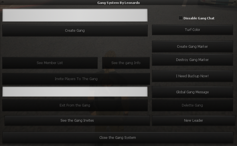237x146 pixels.
Task: Click the small dot in title bar corner
Action: tap(2, 2)
